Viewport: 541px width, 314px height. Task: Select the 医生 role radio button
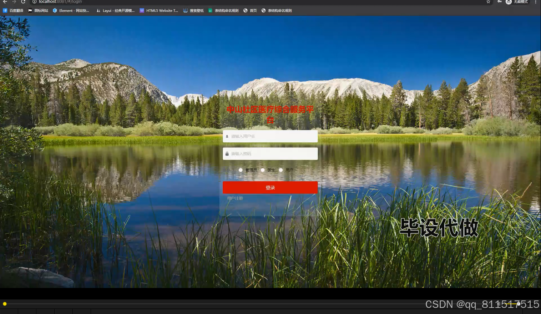point(263,170)
